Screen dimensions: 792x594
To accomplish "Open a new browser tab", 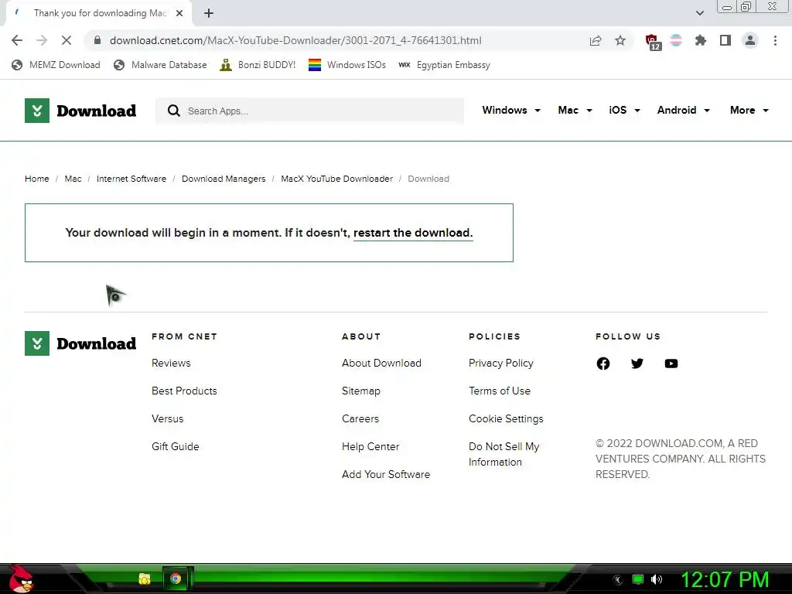I will point(209,13).
